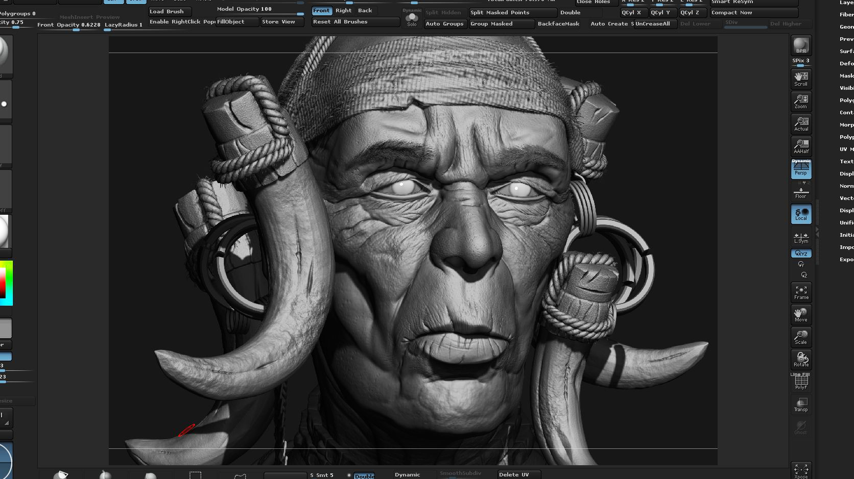Click Split Masked Points
The image size is (854, 479).
pyautogui.click(x=513, y=13)
